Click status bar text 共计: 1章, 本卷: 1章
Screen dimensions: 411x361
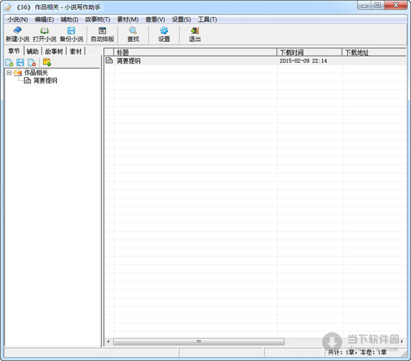click(358, 352)
